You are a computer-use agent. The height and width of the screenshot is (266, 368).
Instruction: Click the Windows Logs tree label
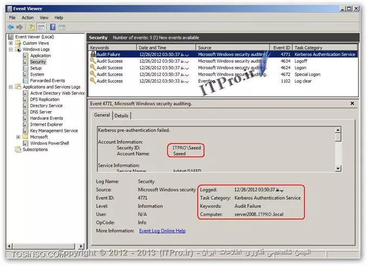[x=36, y=49]
